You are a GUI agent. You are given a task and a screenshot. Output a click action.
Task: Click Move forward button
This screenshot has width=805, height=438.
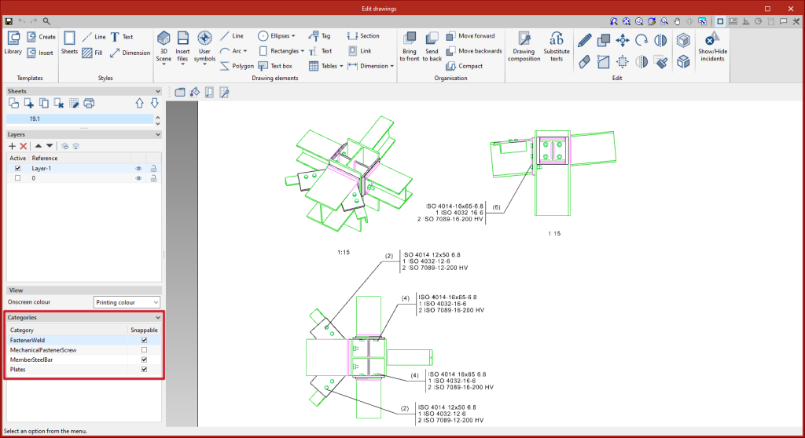[471, 36]
